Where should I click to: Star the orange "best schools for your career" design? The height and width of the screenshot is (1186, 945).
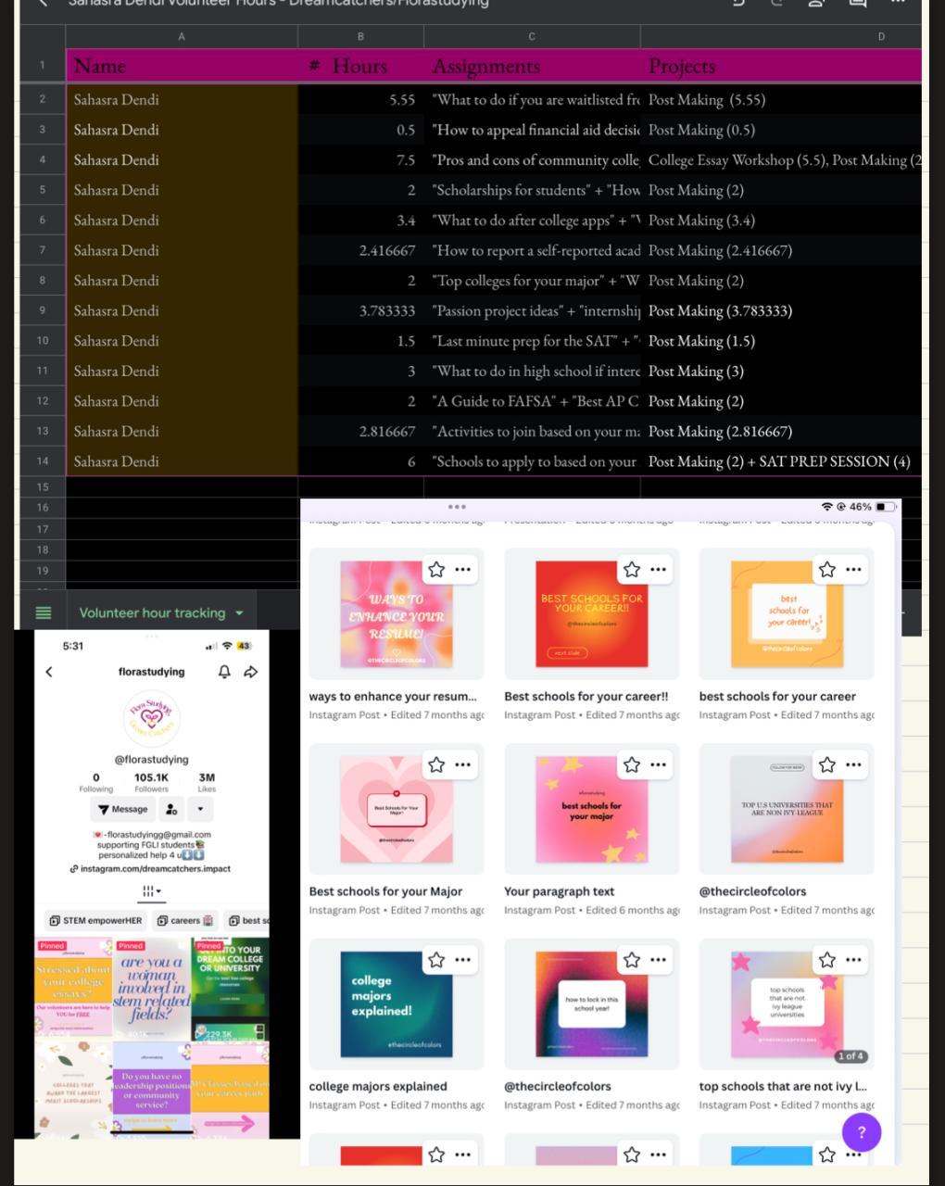827,570
